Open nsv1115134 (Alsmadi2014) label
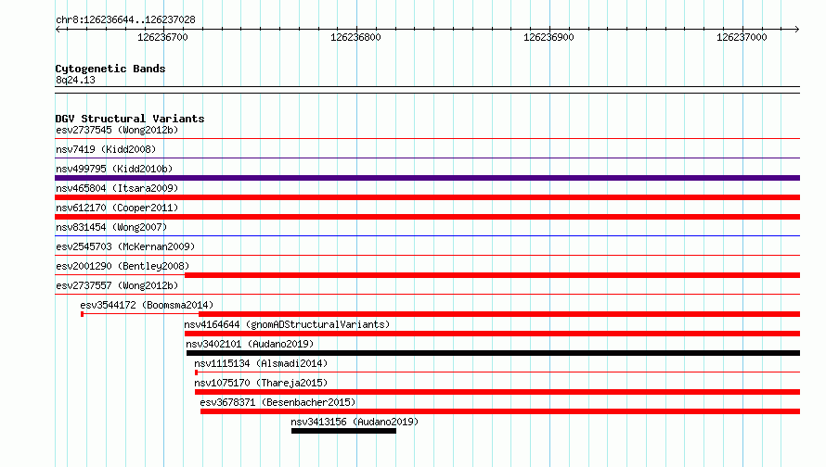Image resolution: width=826 pixels, height=467 pixels. coord(261,363)
